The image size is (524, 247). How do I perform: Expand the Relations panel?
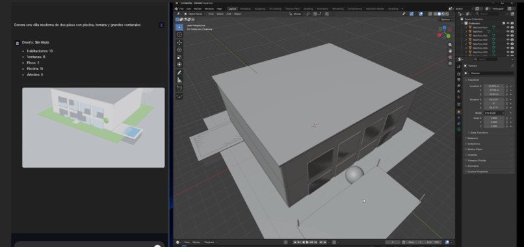coord(472,138)
